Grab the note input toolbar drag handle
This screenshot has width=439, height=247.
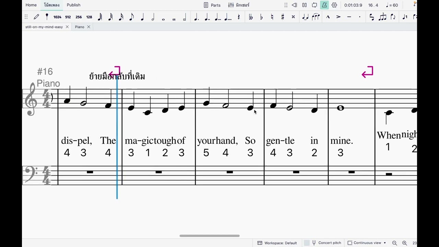point(26,17)
